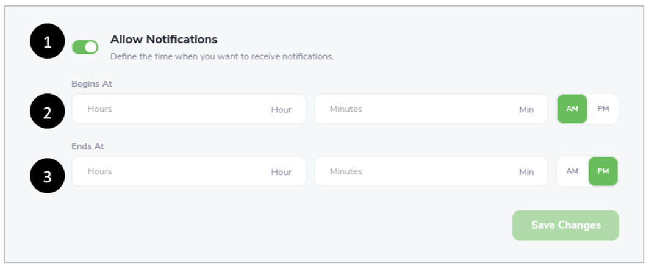Select PM for the Ends At time

(603, 171)
